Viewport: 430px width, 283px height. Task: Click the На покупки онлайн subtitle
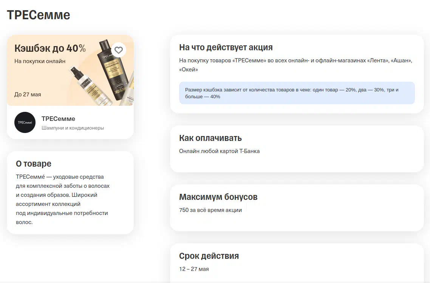point(40,61)
